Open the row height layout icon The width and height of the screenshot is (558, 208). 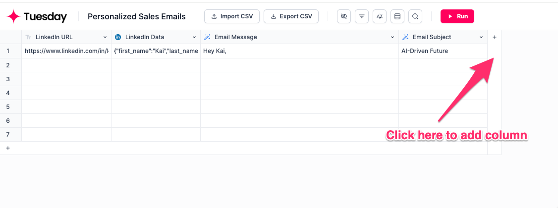coord(397,16)
